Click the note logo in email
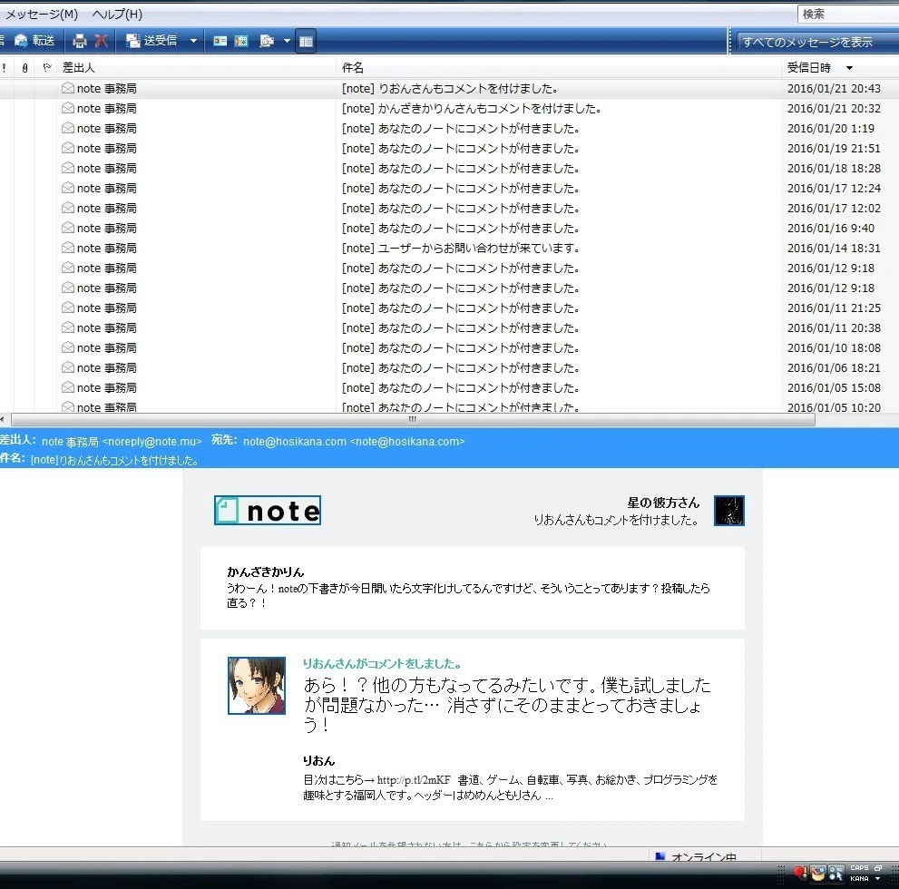 tap(268, 510)
